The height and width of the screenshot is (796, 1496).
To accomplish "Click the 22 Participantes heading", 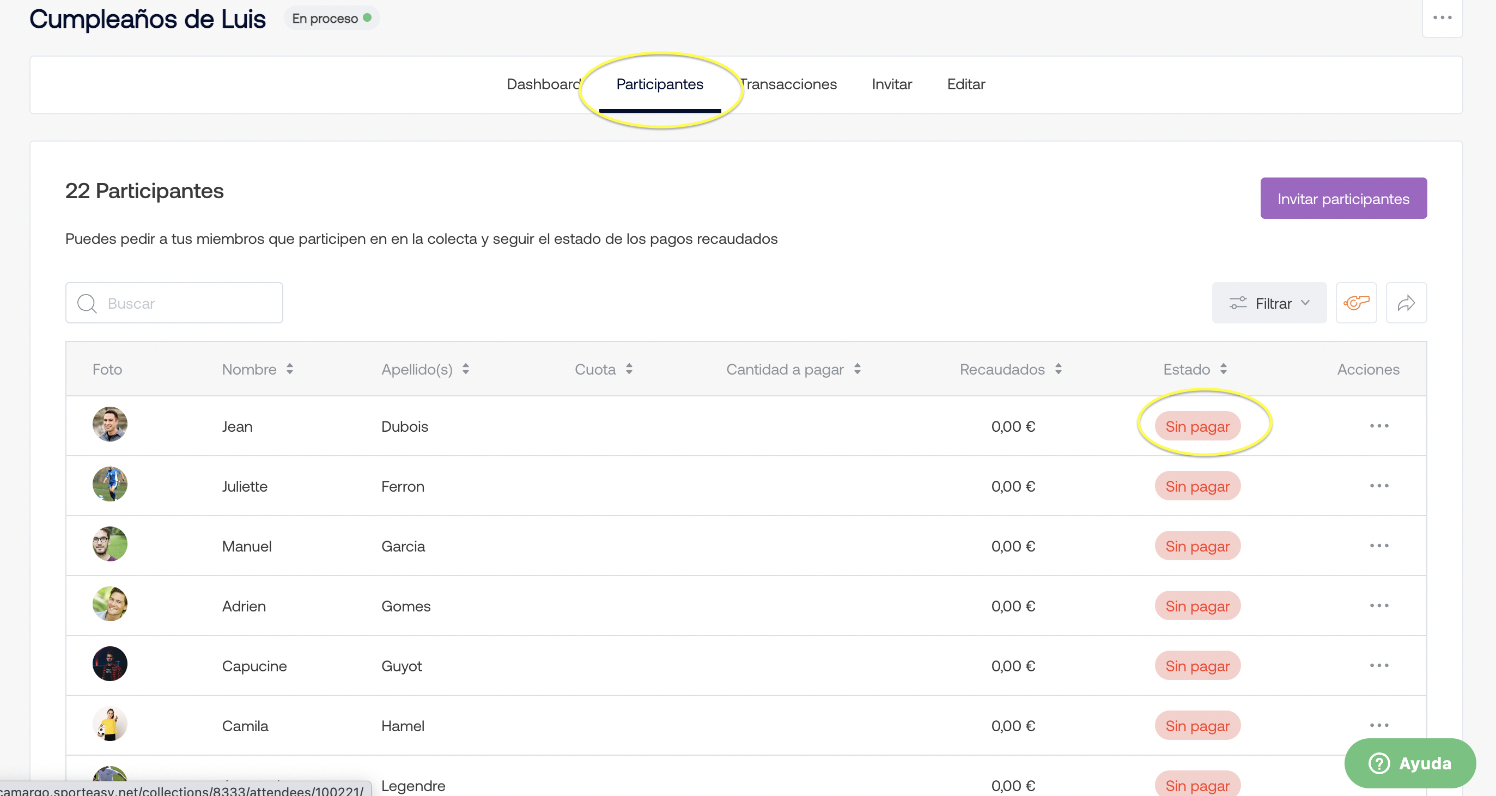I will tap(144, 191).
